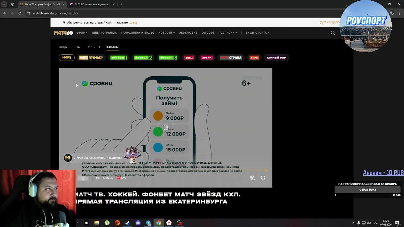The height and width of the screenshot is (227, 404).
Task: Follow the 'здесь' old site link
Action: tap(133, 22)
